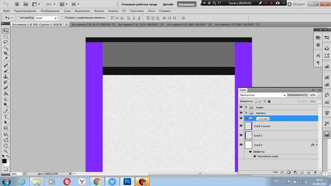Add an adjustment layer from panel bottom
The height and width of the screenshot is (186, 331).
click(295, 172)
